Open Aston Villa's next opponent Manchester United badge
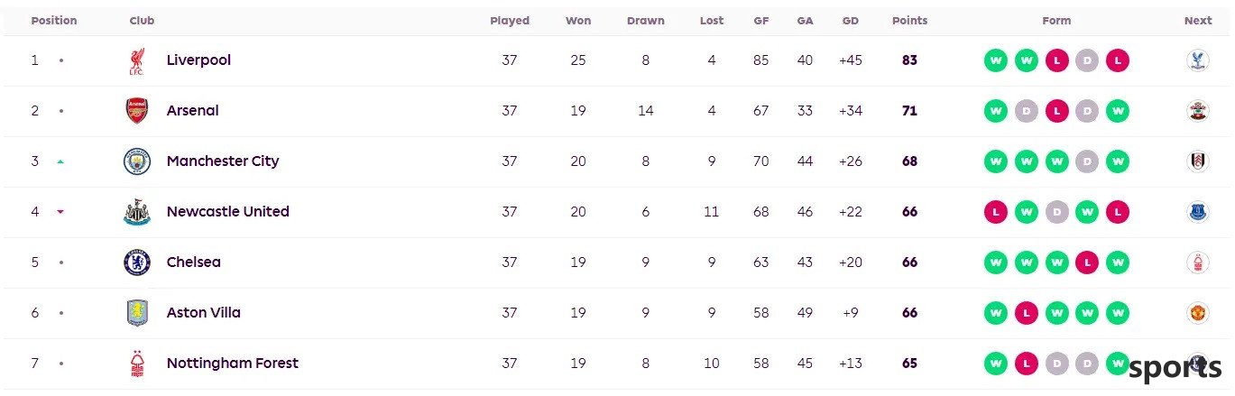 point(1197,313)
